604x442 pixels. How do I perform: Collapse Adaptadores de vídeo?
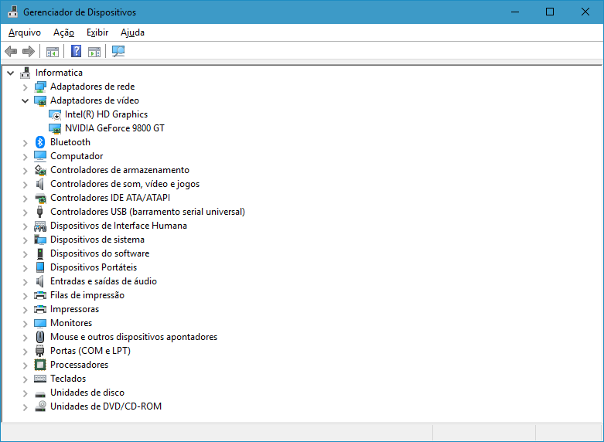coord(25,101)
